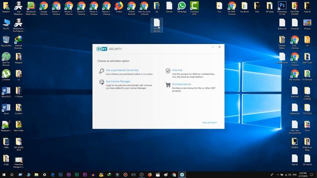The width and height of the screenshot is (317, 178).
Task: Open the notification action center
Action: [x=312, y=175]
